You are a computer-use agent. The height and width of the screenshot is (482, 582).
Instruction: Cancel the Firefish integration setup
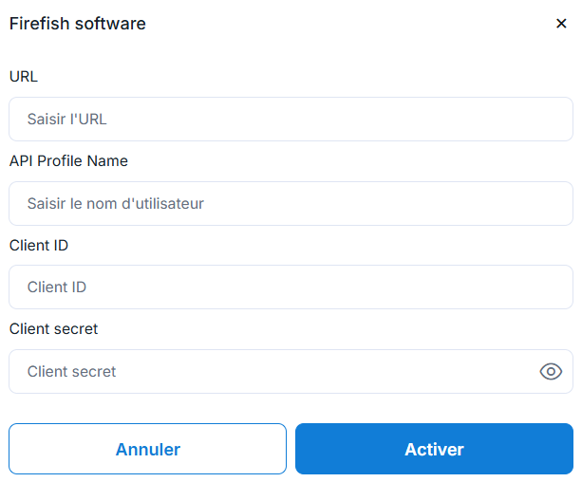pyautogui.click(x=147, y=449)
